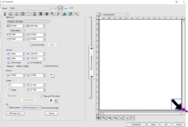Click the horizontal scrollbar under the preview
The height and width of the screenshot is (127, 188).
[x=140, y=114]
